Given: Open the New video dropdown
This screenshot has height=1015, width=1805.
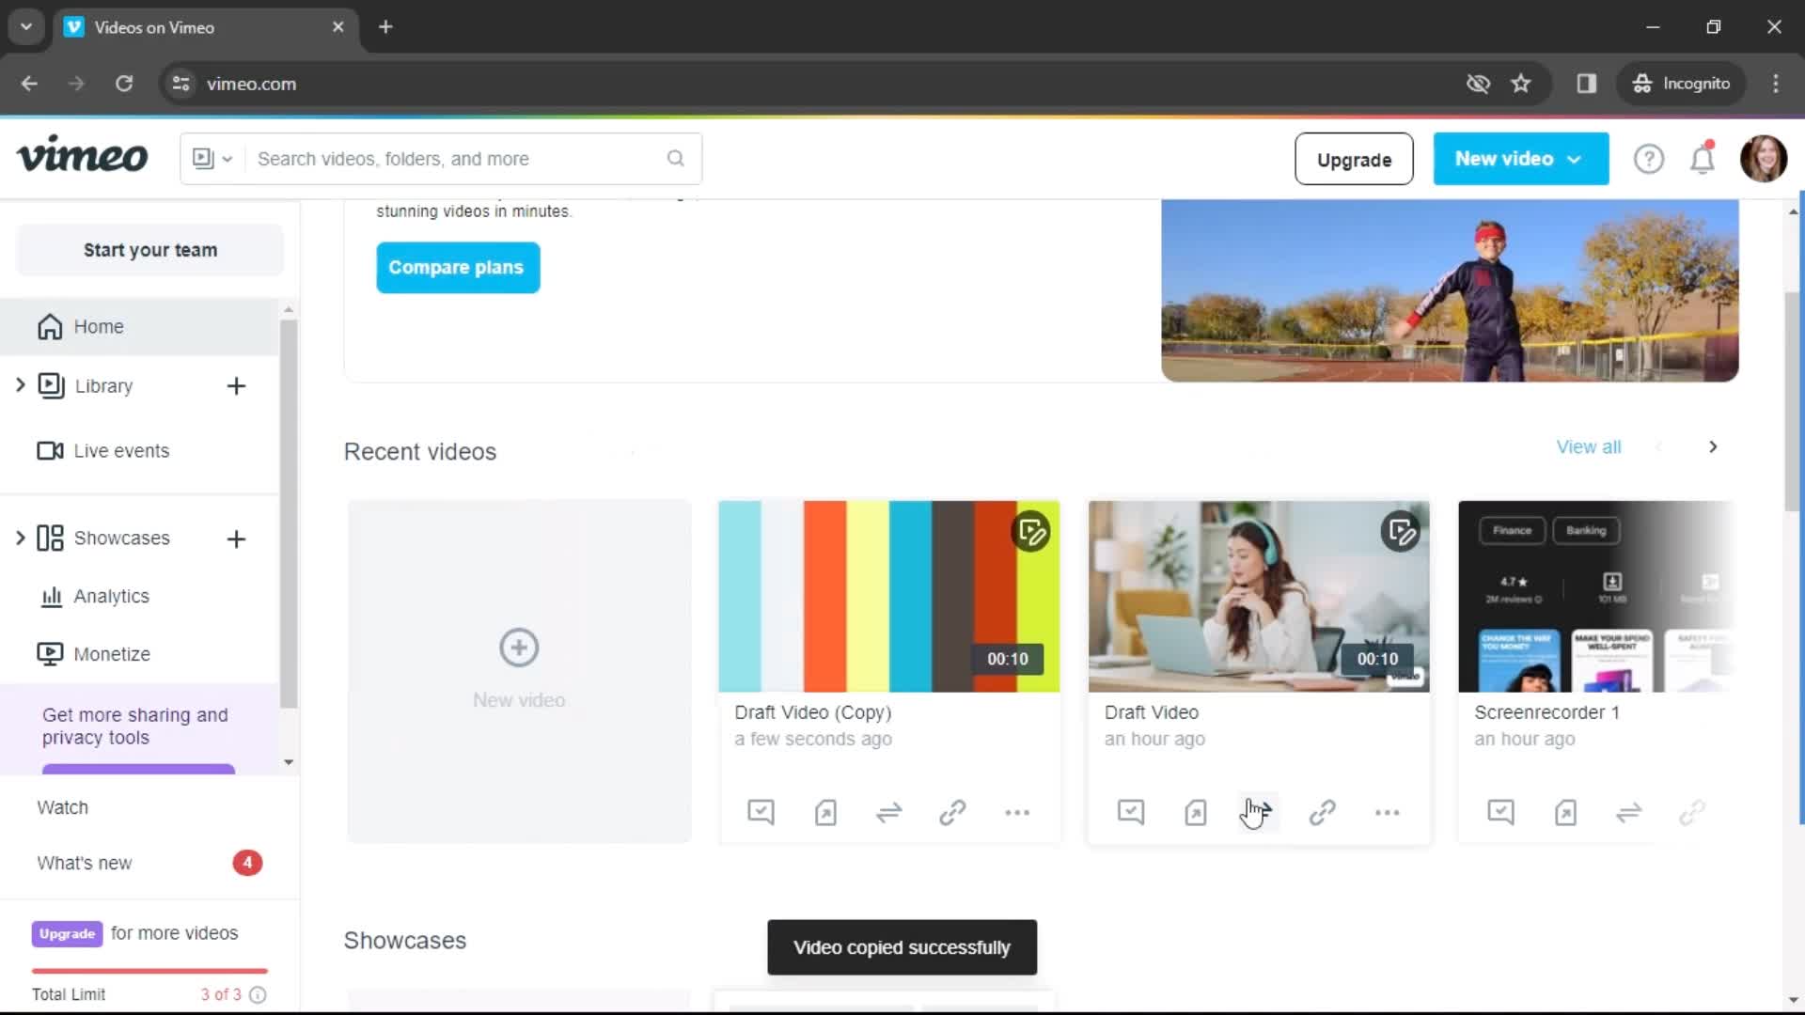Looking at the screenshot, I should 1520,159.
